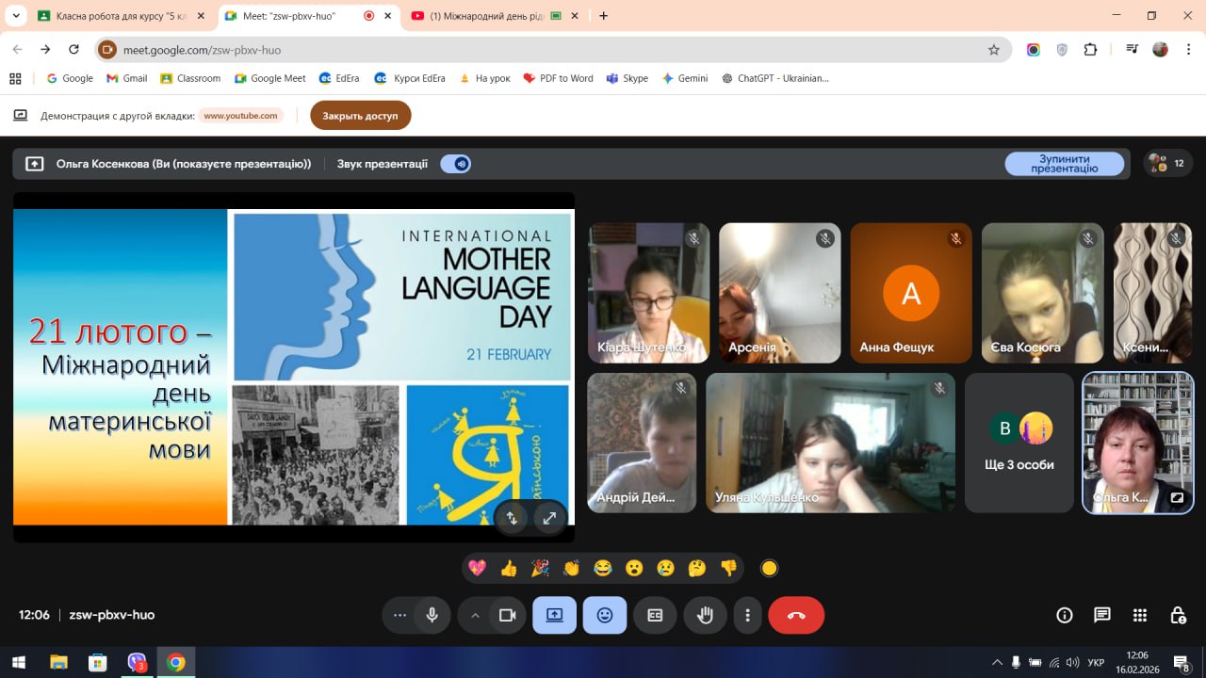Open host controls lock icon
This screenshot has height=678, width=1206.
(x=1178, y=615)
